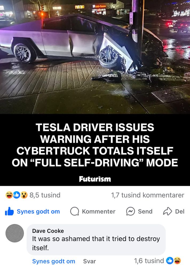Open the wow reaction emoji on post
This screenshot has height=267, width=190.
tap(24, 195)
